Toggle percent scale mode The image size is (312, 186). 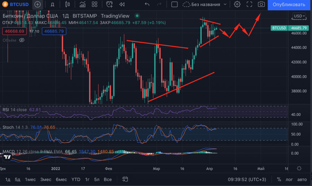279,179
